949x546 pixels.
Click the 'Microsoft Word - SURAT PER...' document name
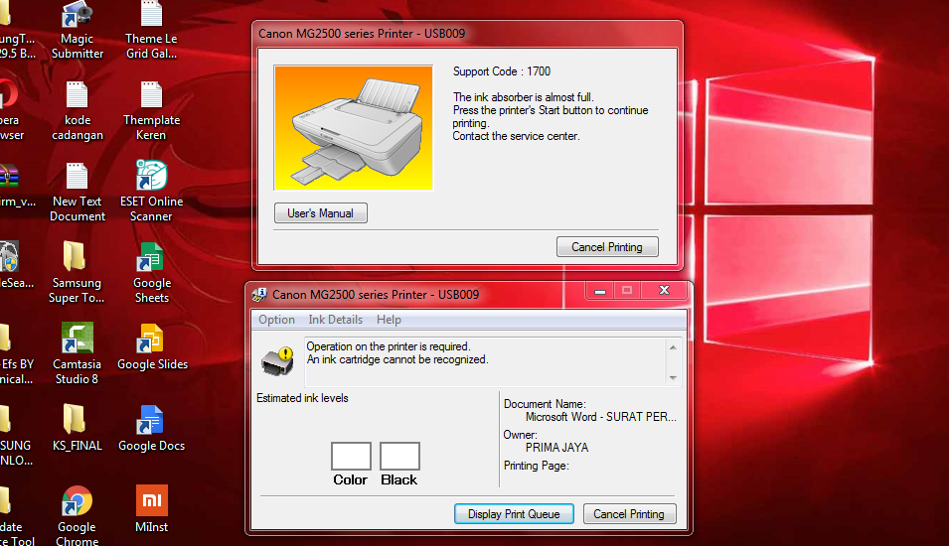point(601,417)
